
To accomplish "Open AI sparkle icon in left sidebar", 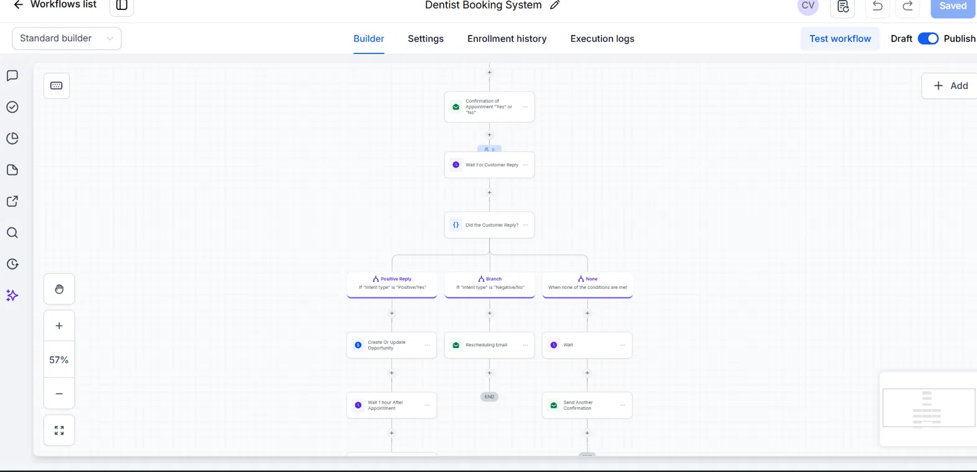I will click(12, 296).
